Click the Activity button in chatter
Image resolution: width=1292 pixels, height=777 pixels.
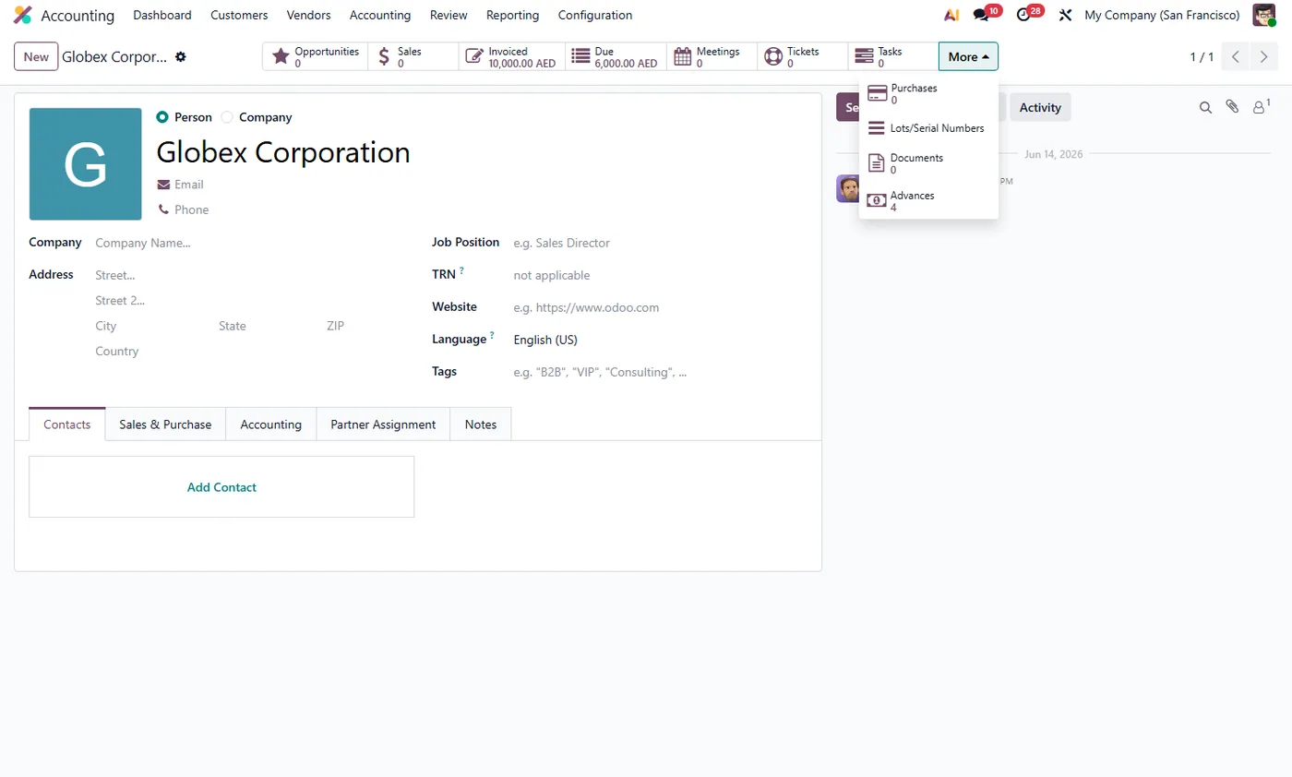coord(1040,107)
